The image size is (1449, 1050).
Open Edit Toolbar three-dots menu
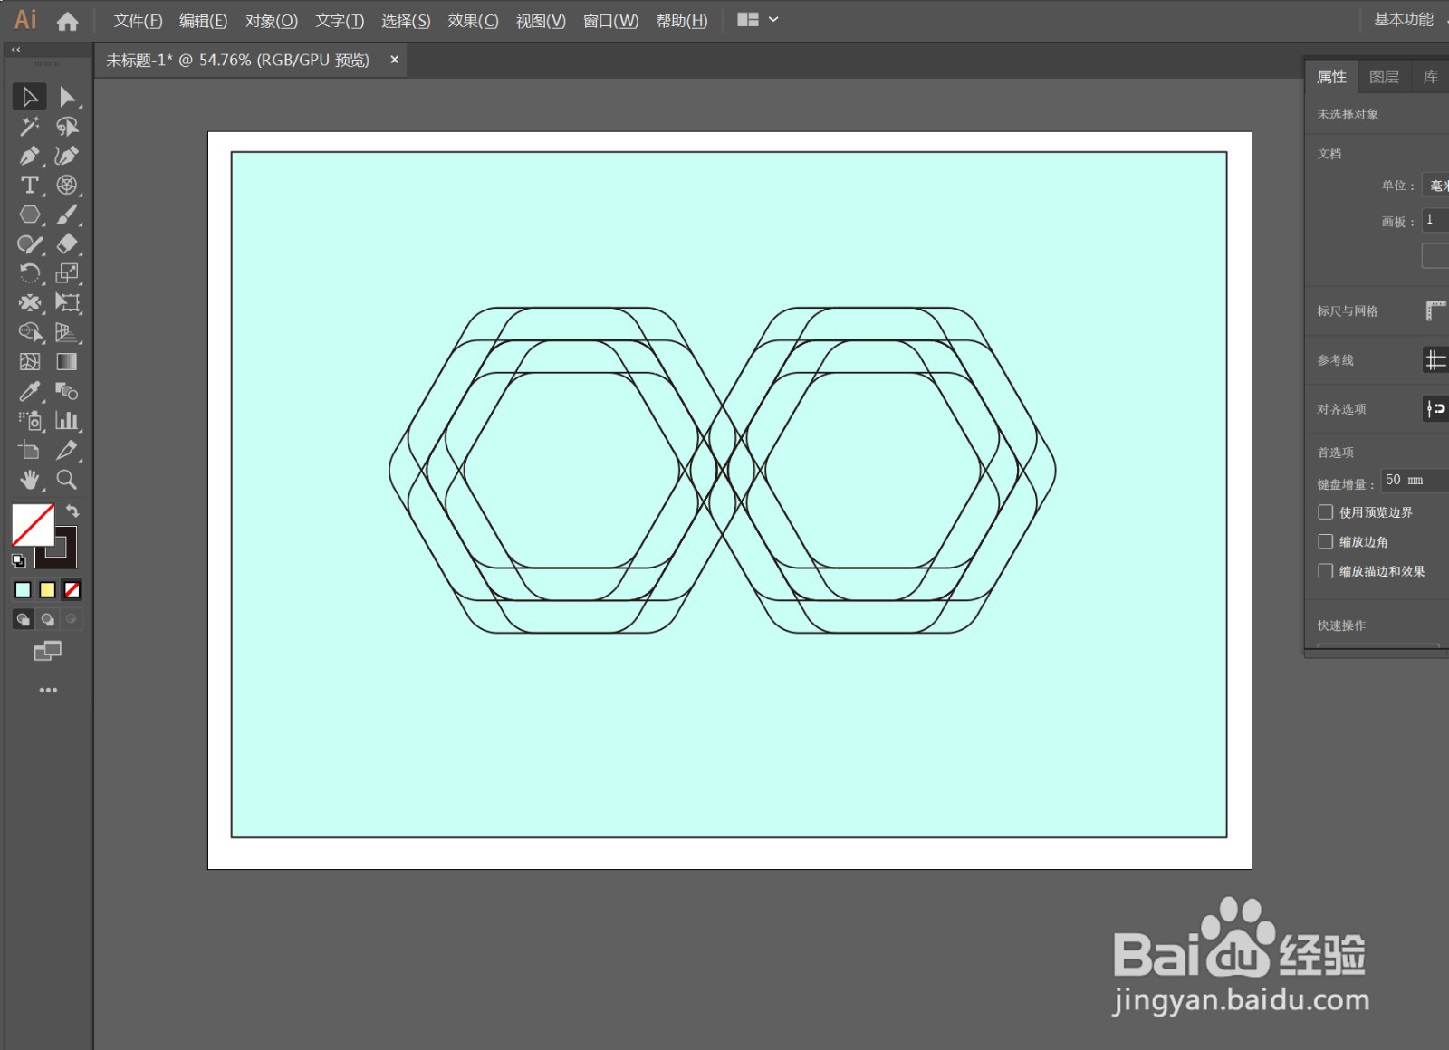tap(48, 690)
